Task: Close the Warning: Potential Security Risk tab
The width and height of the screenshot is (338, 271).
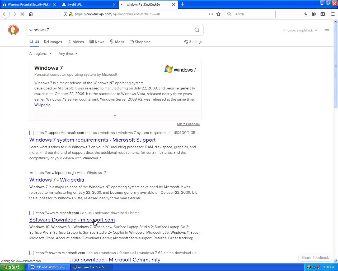Action: coord(55,4)
